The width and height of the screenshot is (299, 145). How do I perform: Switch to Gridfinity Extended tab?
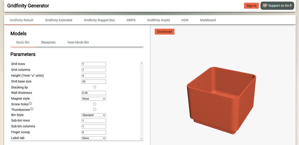click(58, 20)
